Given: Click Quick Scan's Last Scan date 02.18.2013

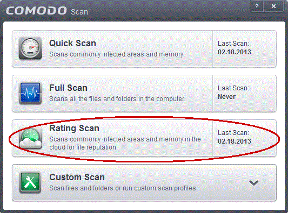Looking at the screenshot, I should tap(235, 52).
